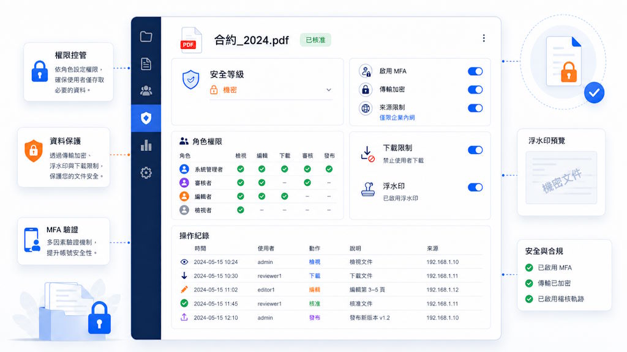Open the settings gear in sidebar
The height and width of the screenshot is (352, 627).
(x=146, y=173)
